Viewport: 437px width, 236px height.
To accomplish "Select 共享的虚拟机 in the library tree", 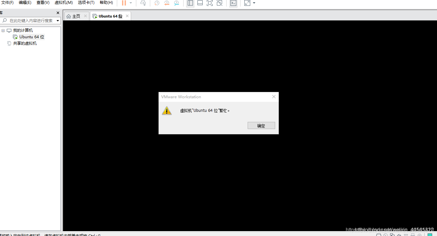I will pyautogui.click(x=25, y=43).
